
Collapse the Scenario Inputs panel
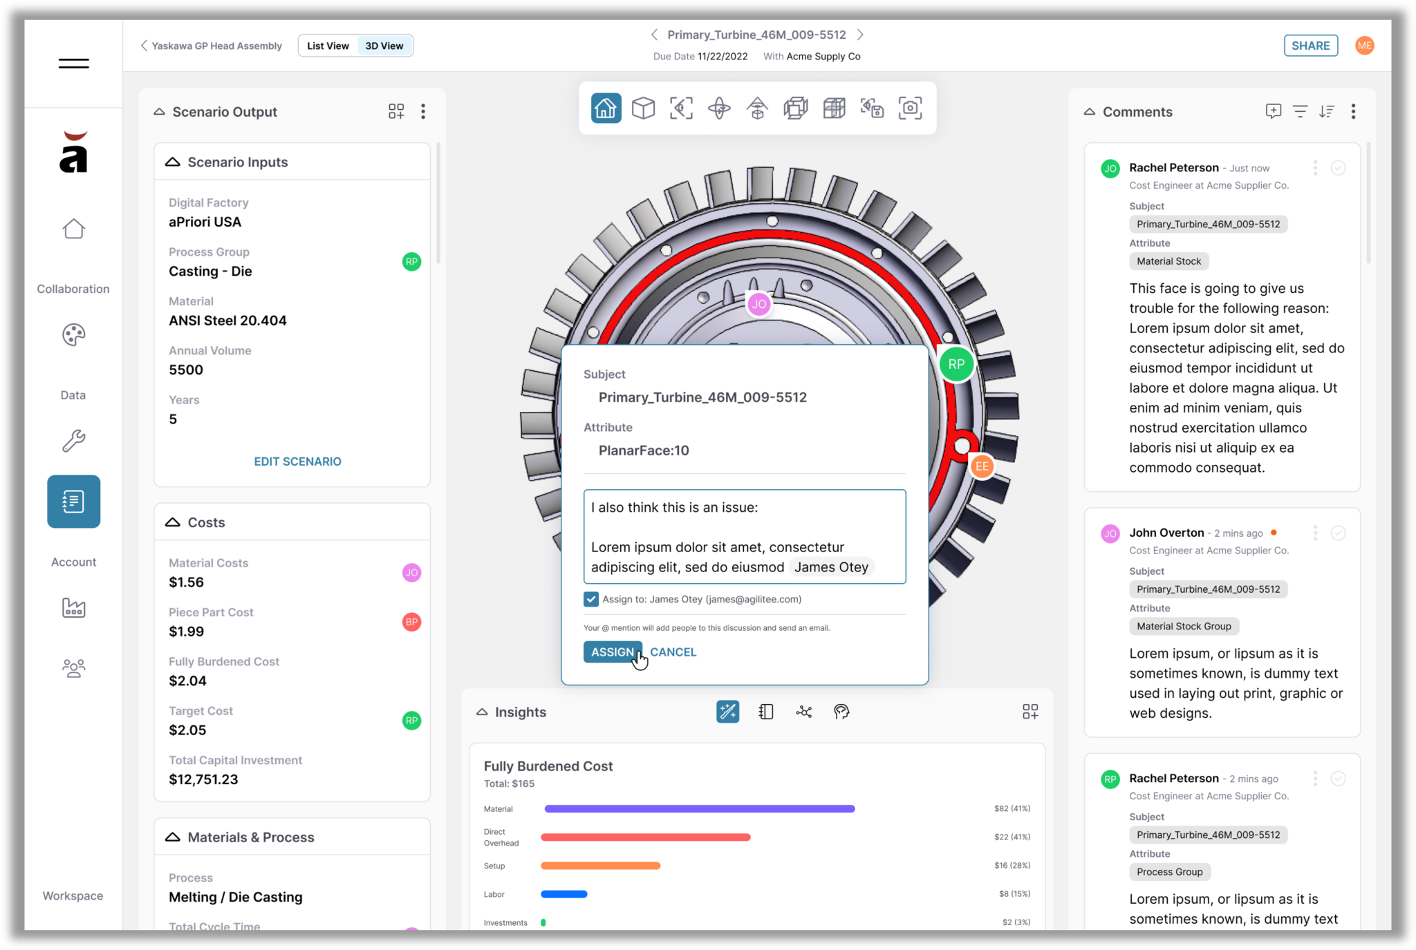172,161
